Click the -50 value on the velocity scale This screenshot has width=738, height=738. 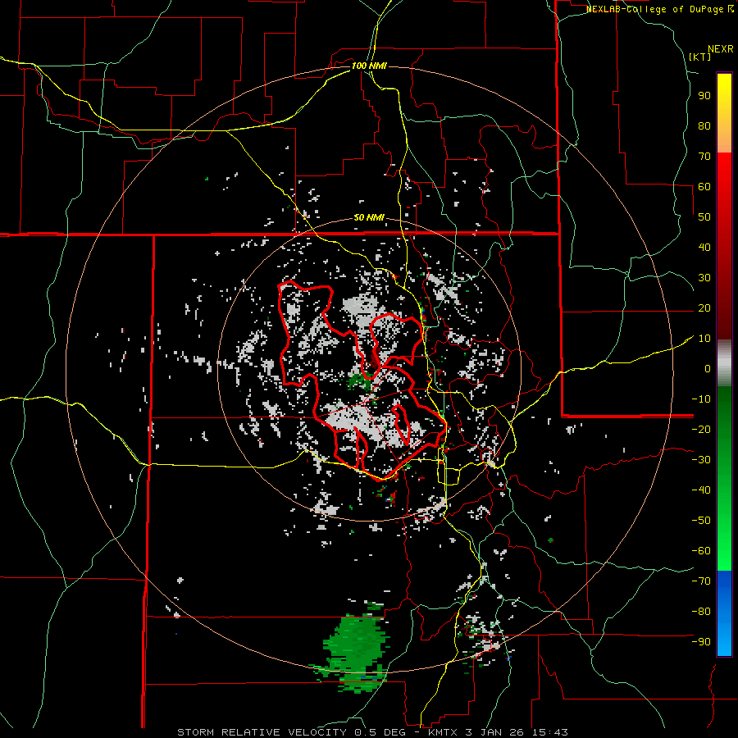(701, 521)
